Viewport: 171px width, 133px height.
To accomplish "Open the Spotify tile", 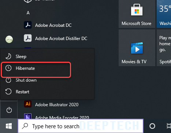I will pos(164,48).
